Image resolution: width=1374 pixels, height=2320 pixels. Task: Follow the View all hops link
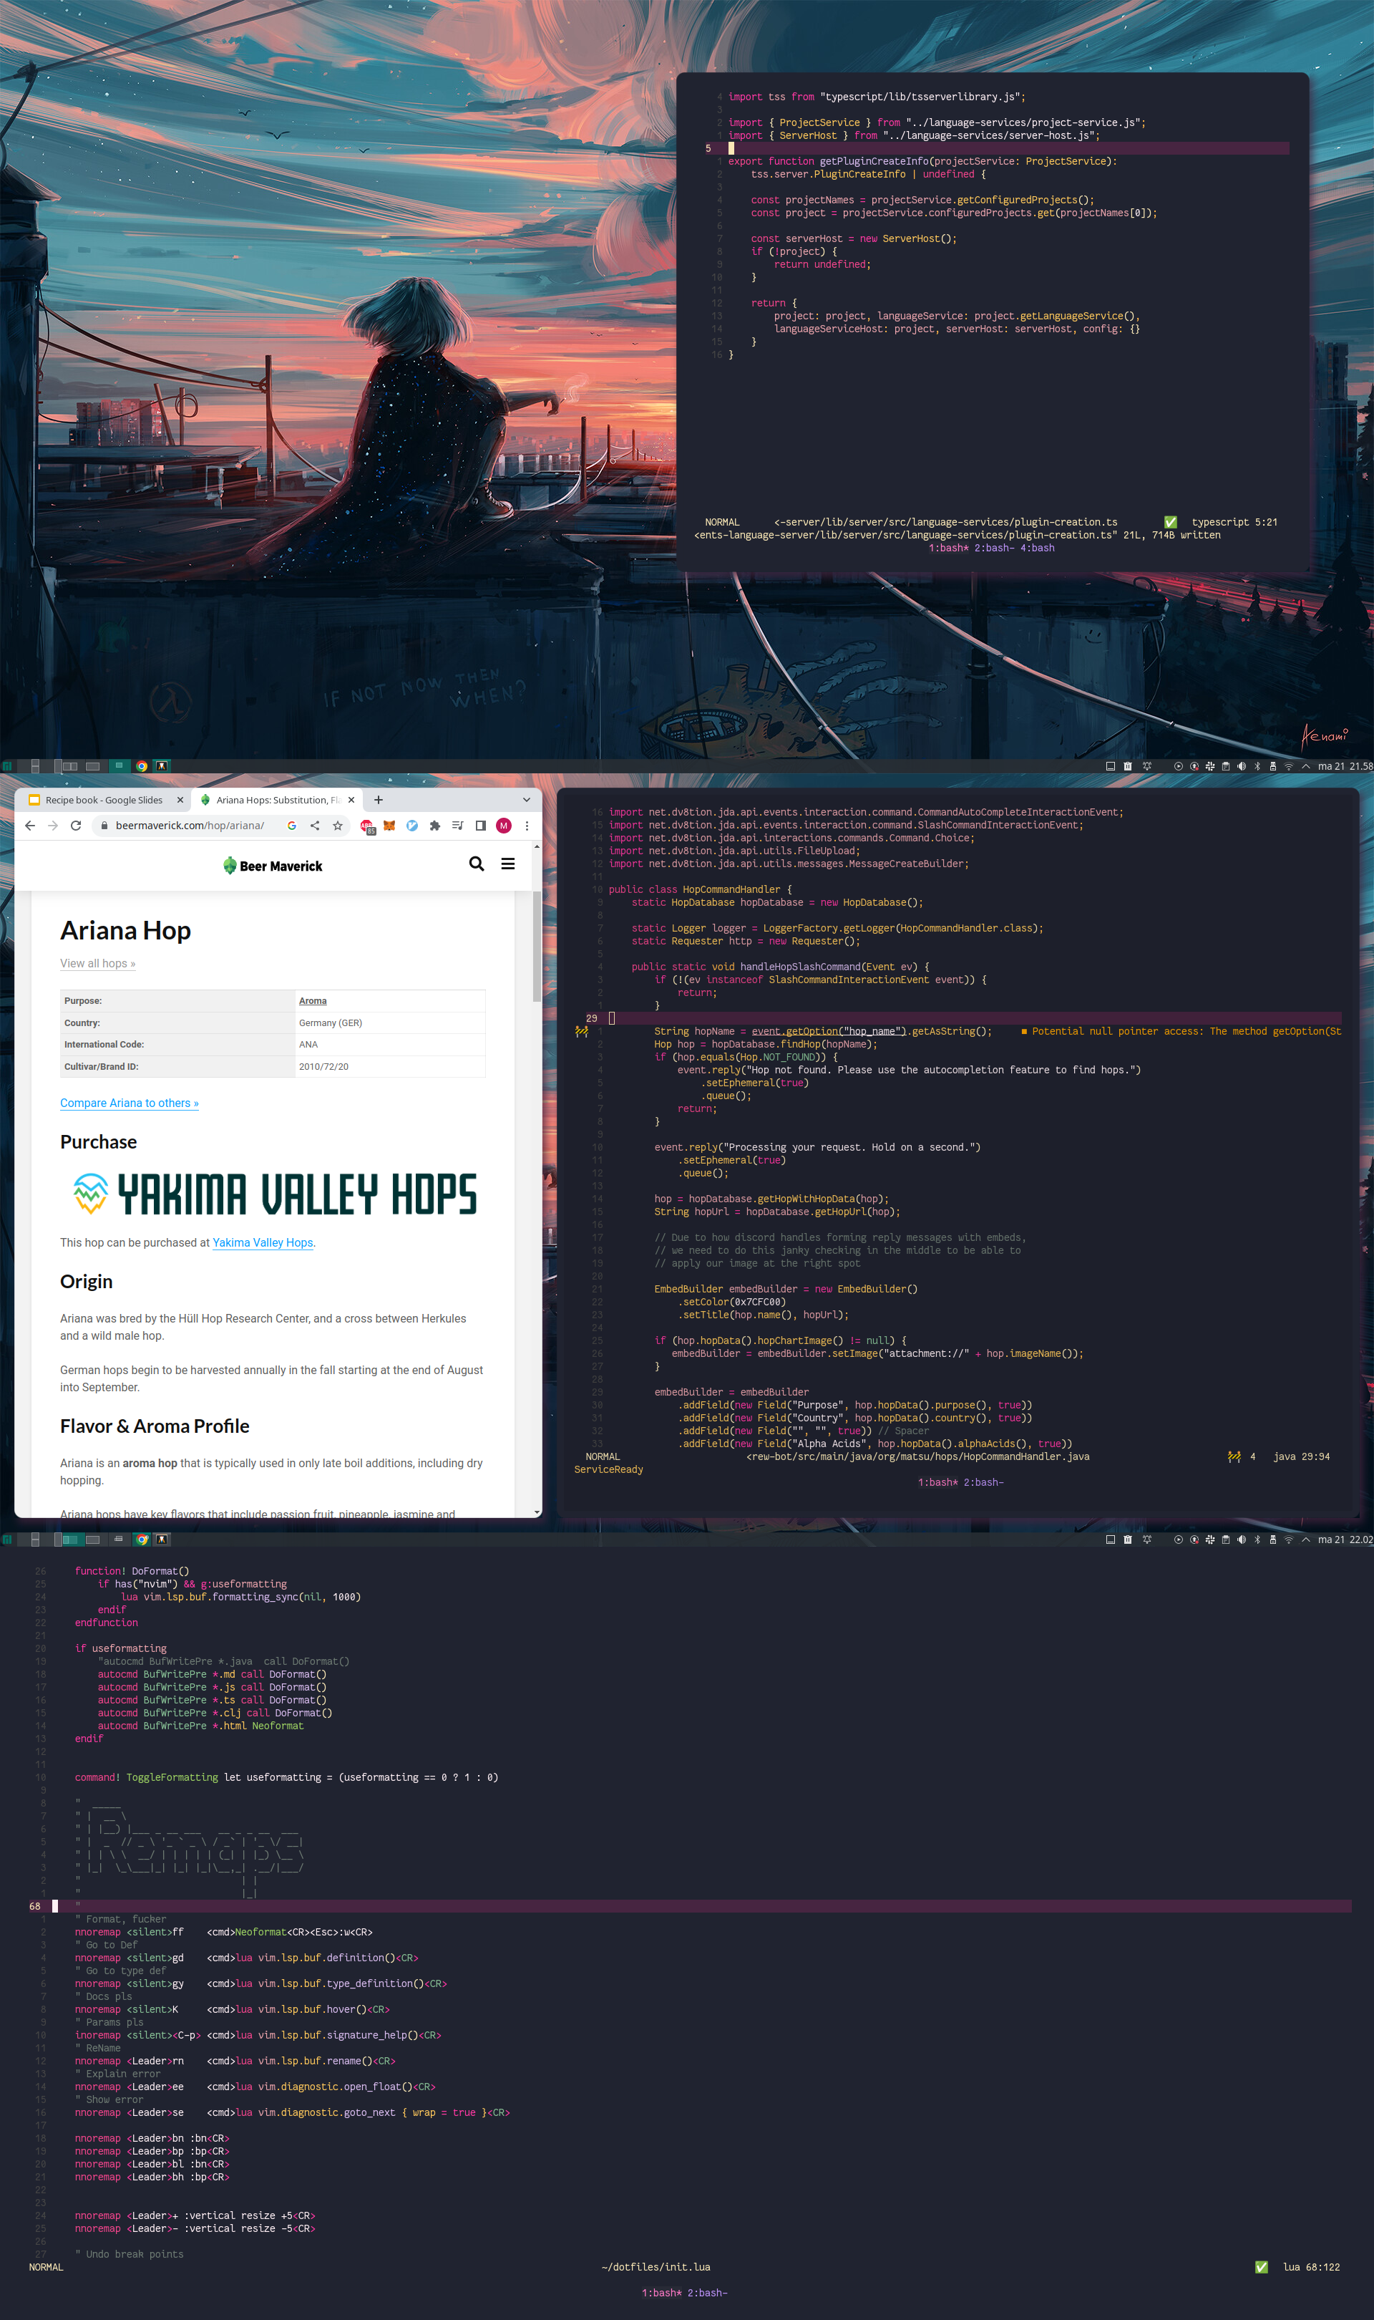pyautogui.click(x=97, y=963)
